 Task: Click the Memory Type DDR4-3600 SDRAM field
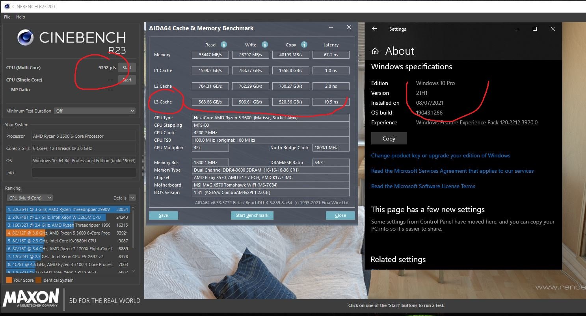271,170
